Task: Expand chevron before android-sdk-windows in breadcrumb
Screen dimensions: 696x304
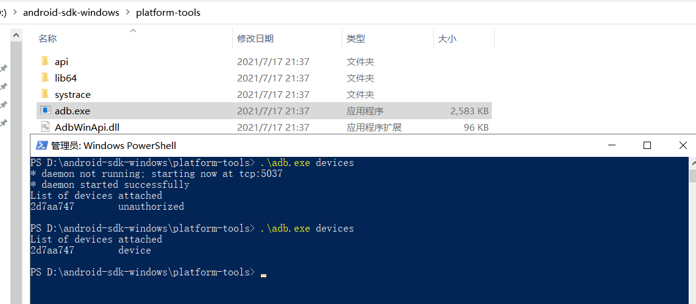Action: [x=16, y=12]
